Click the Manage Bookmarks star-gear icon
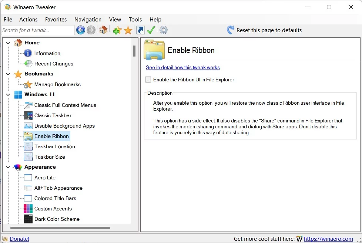 (x=28, y=84)
